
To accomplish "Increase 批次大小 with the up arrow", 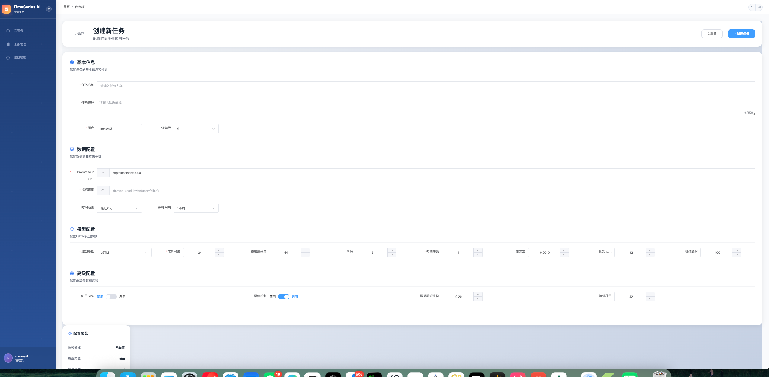I will [650, 250].
